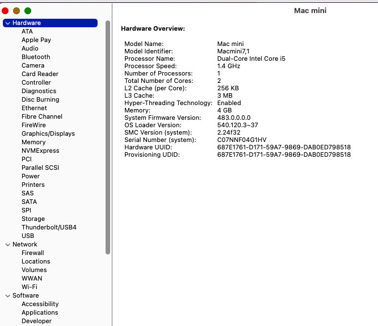The width and height of the screenshot is (378, 326).
Task: Open Parallel SCSI entry
Action: tap(40, 168)
